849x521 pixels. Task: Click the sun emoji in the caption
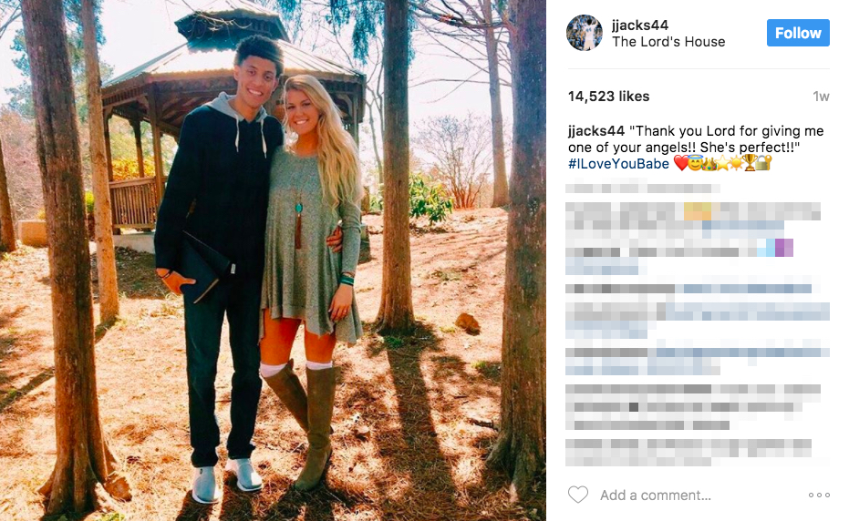click(x=737, y=162)
